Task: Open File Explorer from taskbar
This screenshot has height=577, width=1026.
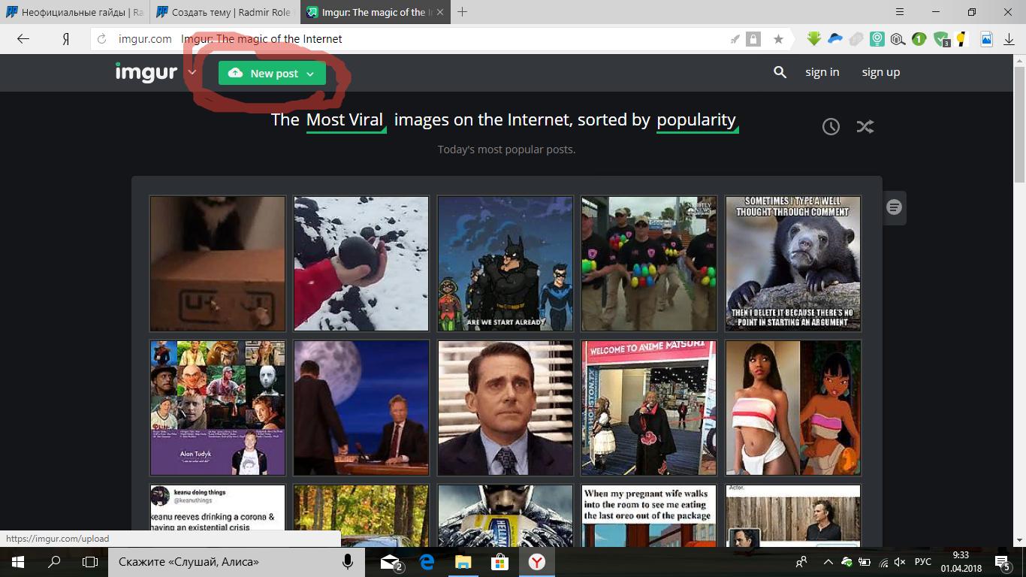Action: tap(463, 562)
